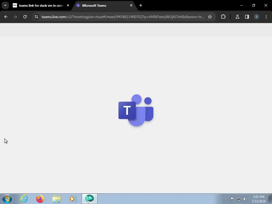The width and height of the screenshot is (272, 204).
Task: Open Chrome Labs flask icon
Action: pos(237,17)
